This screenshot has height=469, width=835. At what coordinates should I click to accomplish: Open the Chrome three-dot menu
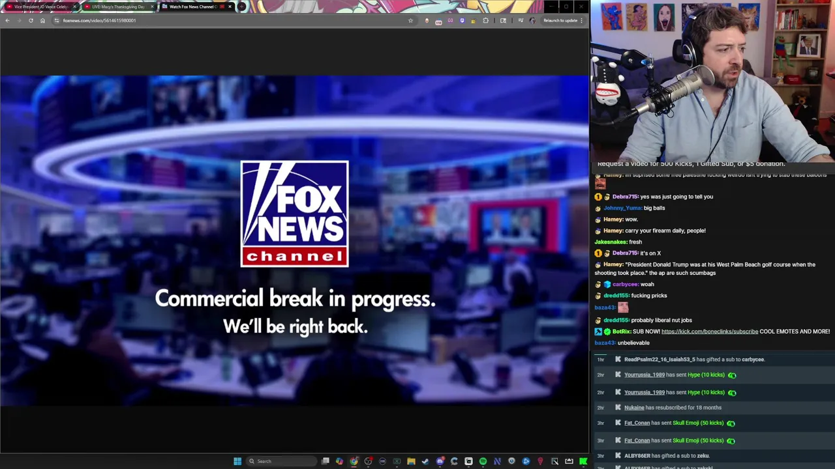click(582, 20)
